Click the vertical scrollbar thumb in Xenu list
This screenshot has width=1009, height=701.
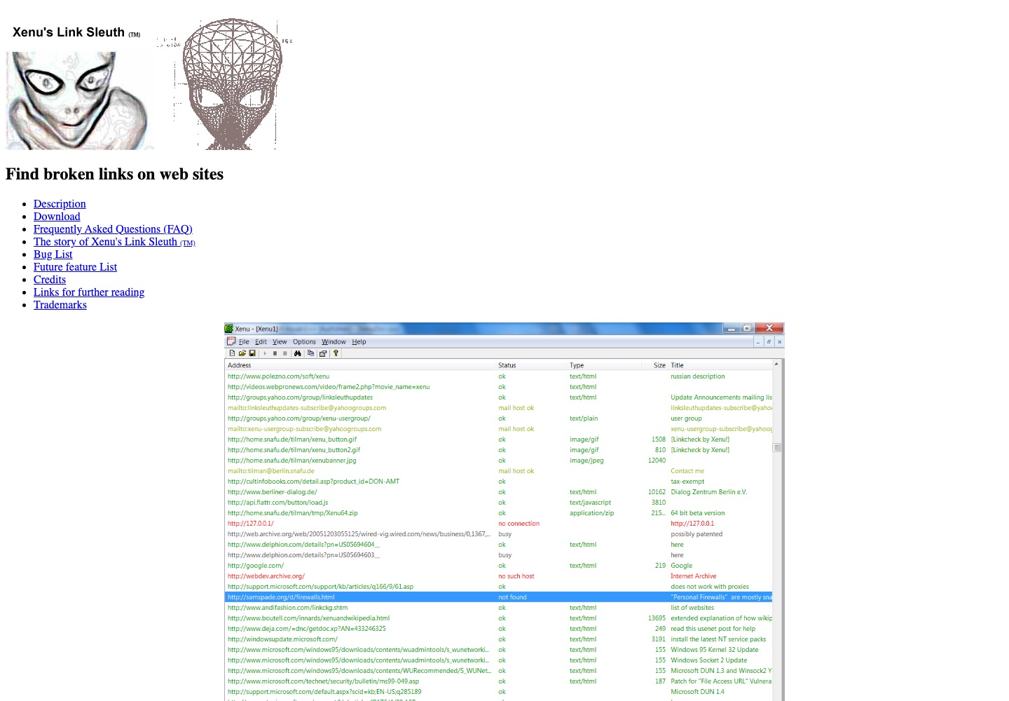(x=776, y=447)
